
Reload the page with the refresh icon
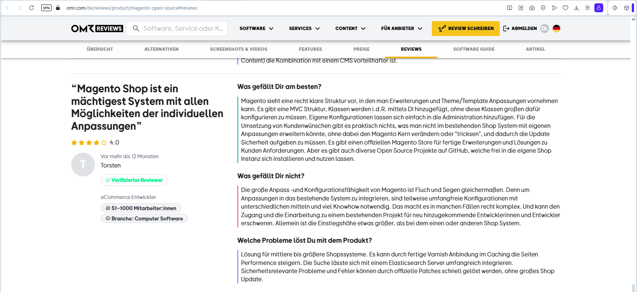coord(32,8)
